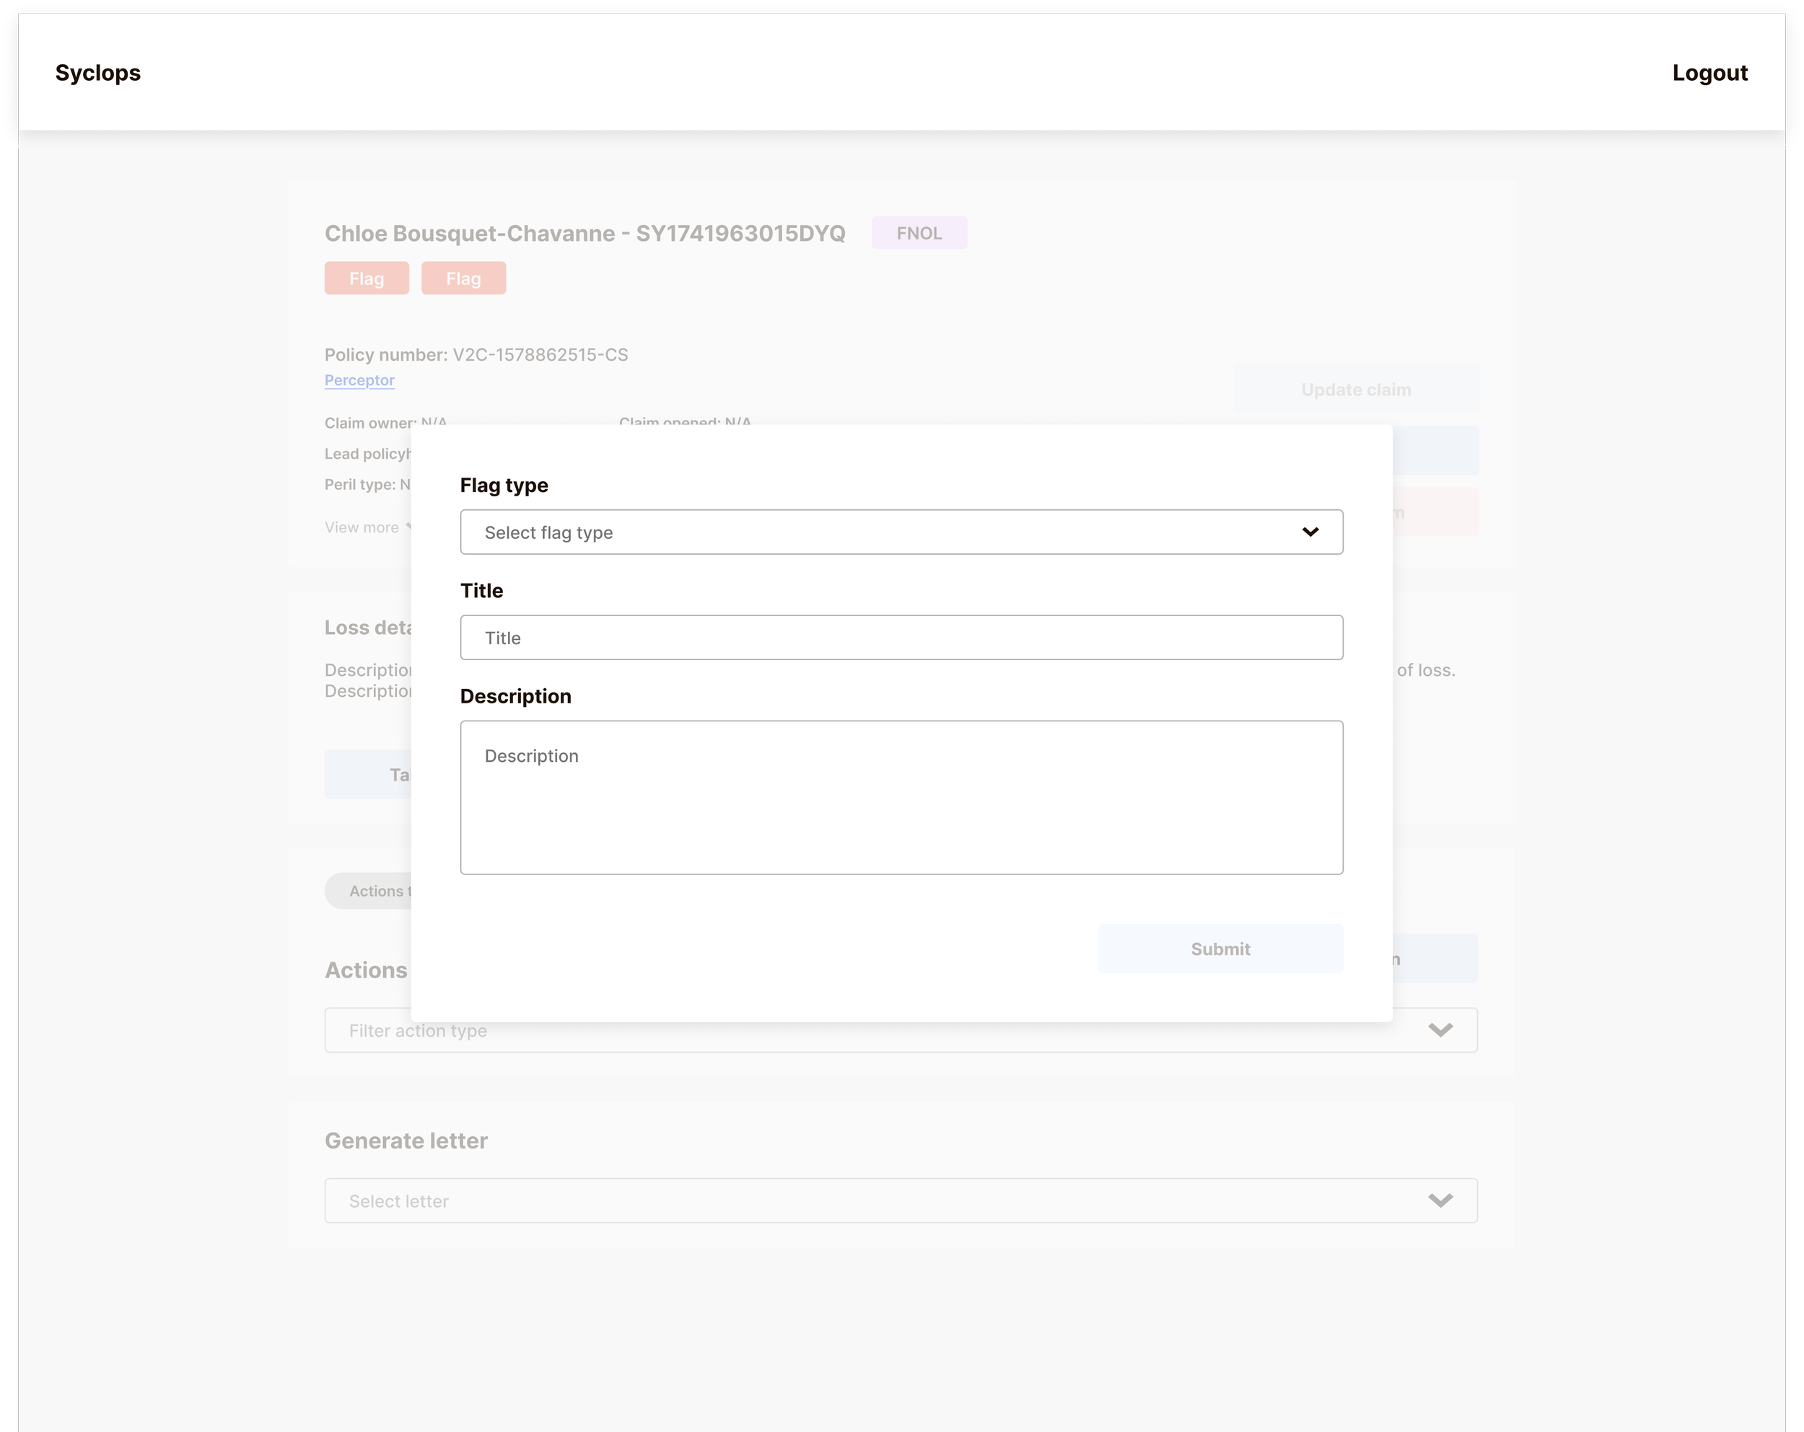Click inside the Description text area
The image size is (1804, 1432).
coord(901,797)
